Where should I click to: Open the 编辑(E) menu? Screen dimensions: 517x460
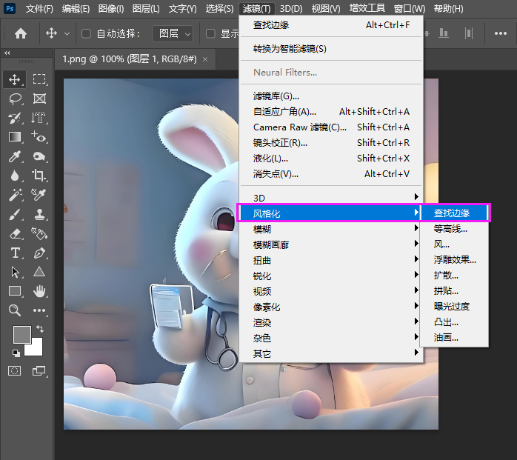click(76, 9)
